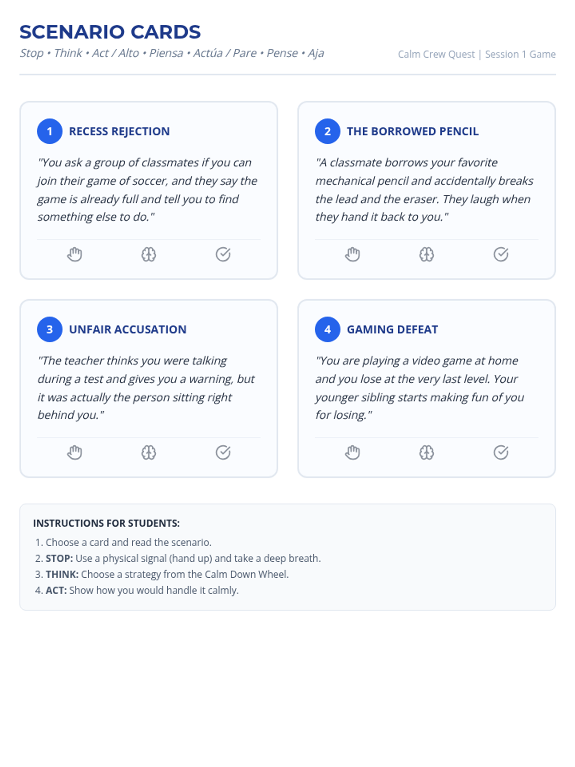
Task: Click the brain icon on Recess Rejection card
Action: tap(149, 254)
